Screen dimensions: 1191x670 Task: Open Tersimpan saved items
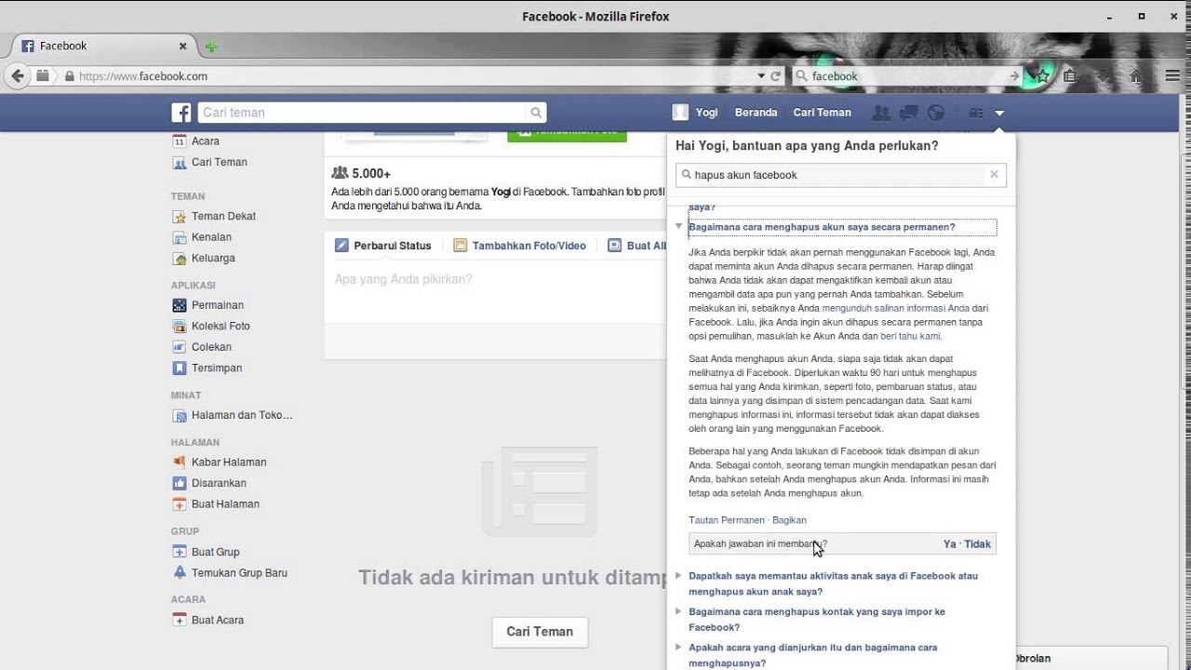(217, 368)
